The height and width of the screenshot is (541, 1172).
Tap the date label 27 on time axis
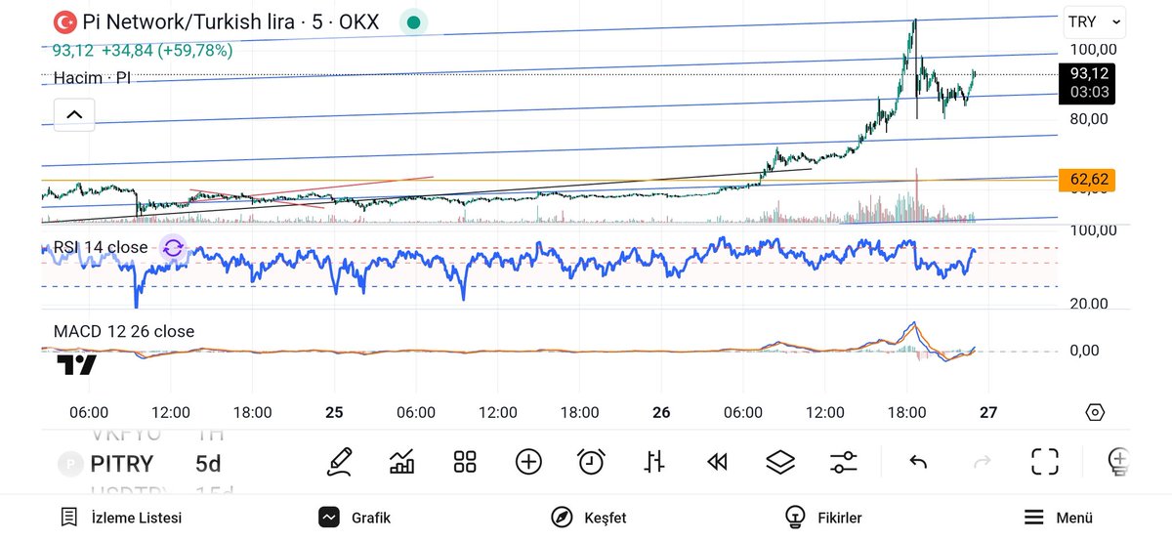click(x=988, y=412)
